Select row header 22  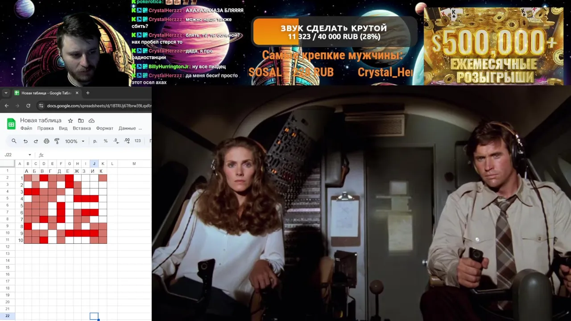pyautogui.click(x=7, y=316)
